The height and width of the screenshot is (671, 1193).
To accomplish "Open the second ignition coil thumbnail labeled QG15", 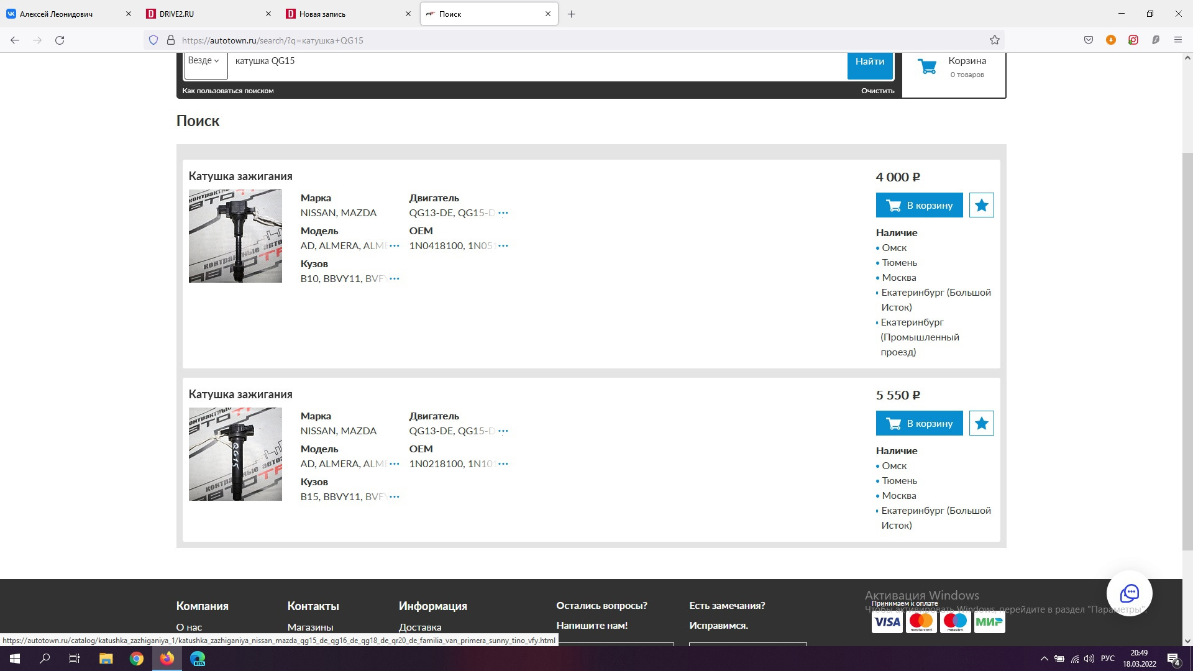I will point(235,454).
